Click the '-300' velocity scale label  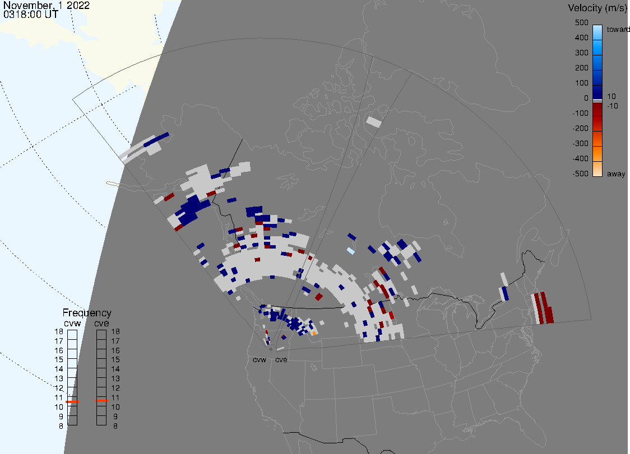click(x=580, y=144)
